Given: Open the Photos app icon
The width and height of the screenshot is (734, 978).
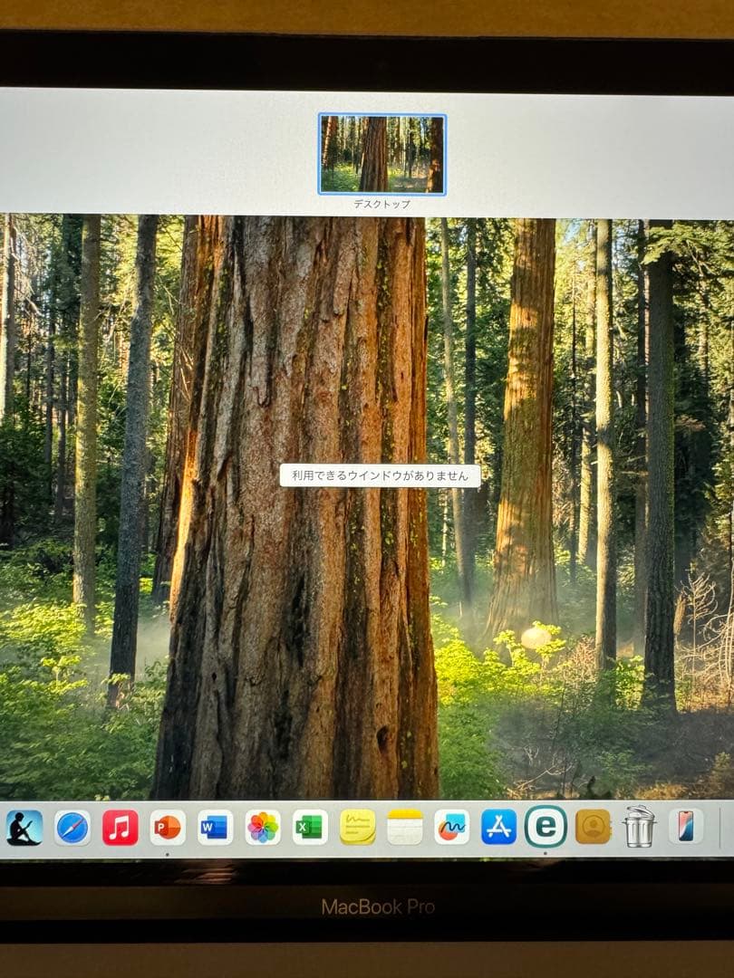Looking at the screenshot, I should (263, 828).
